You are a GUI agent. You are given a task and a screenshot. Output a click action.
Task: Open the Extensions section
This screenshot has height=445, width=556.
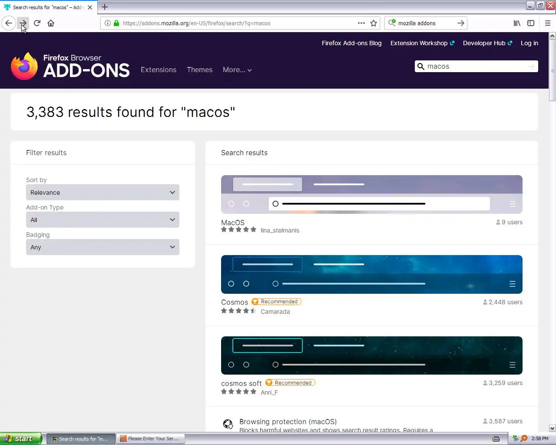(x=159, y=70)
